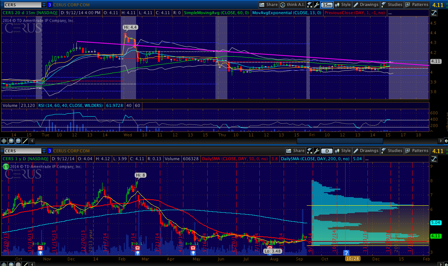This screenshot has width=448, height=266.
Task: Expand the CERS symbol dropdown in lower chart
Action: (44, 151)
